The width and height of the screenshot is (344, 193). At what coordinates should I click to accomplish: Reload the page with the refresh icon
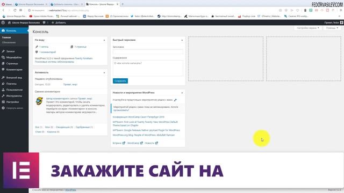tap(15, 10)
